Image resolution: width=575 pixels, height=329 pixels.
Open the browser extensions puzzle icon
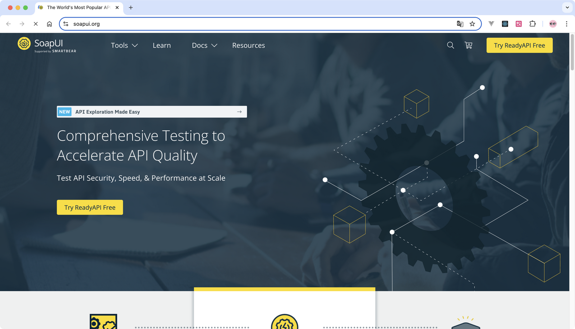533,24
